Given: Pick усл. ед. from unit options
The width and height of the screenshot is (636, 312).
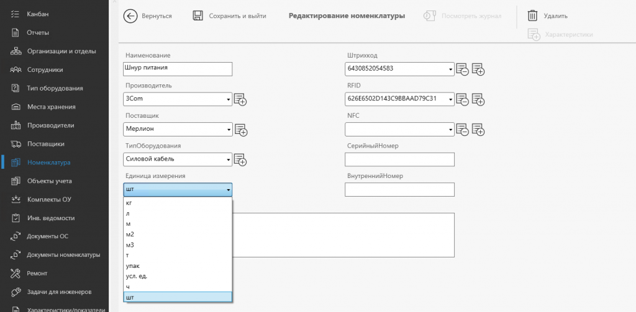Looking at the screenshot, I should pyautogui.click(x=177, y=277).
